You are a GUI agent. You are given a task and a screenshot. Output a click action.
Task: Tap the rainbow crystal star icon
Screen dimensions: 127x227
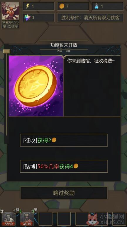(27, 18)
